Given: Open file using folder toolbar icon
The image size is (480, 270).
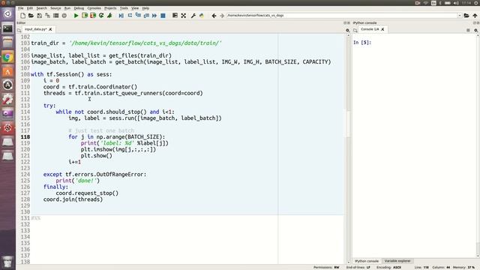Looking at the screenshot, I should [x=31, y=15].
